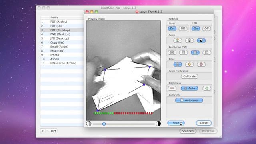Click the top-left crop corner handle
The width and height of the screenshot is (256, 144).
click(x=105, y=70)
